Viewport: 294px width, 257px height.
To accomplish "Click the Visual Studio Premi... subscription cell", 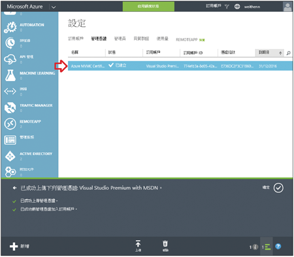I will point(163,66).
